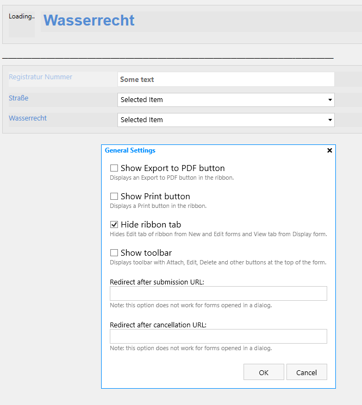Uncheck Hide ribbon tab checkbox
This screenshot has width=362, height=405.
[114, 224]
